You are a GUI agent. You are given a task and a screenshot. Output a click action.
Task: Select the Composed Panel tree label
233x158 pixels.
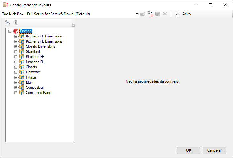(x=39, y=93)
